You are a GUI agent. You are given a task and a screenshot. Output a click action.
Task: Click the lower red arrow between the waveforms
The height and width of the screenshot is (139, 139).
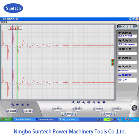113,64
